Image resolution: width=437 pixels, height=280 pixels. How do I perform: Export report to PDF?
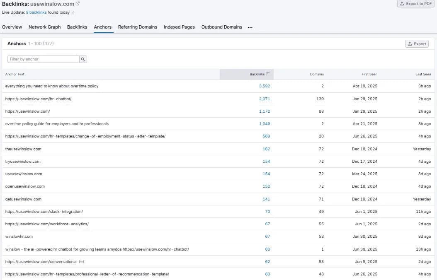[415, 4]
